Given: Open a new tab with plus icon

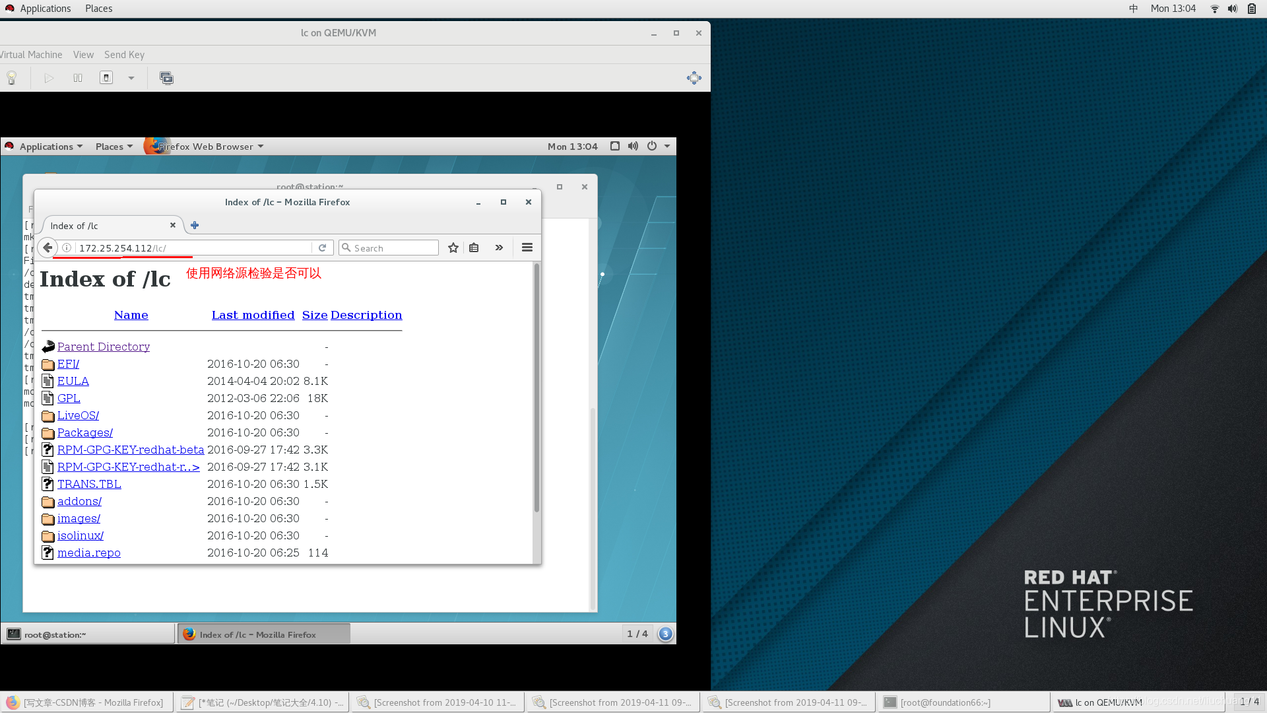Looking at the screenshot, I should point(195,225).
